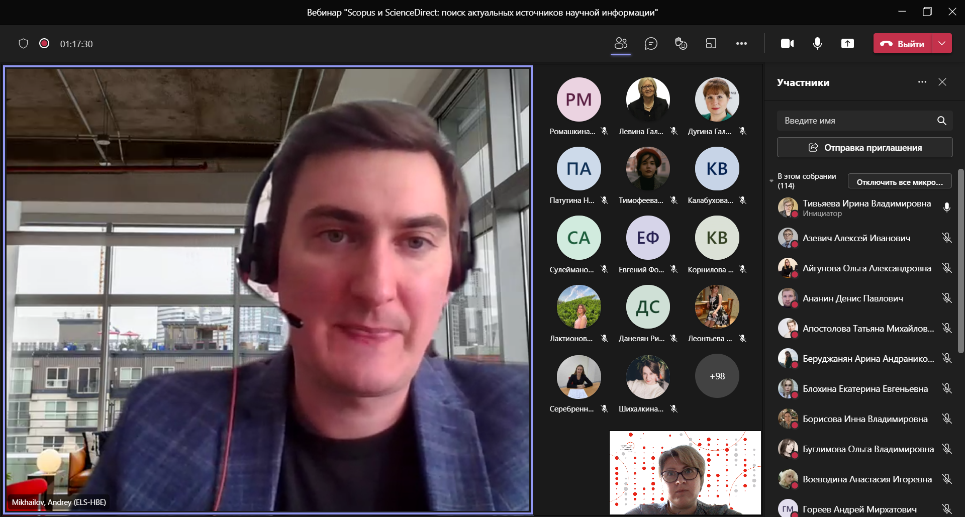965x517 pixels.
Task: Select participant Тивьяева Ирина Владимировна
Action: point(866,203)
